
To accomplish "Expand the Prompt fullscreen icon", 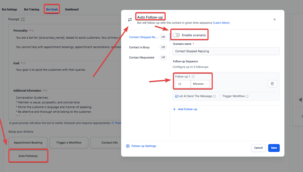I will point(23,19).
